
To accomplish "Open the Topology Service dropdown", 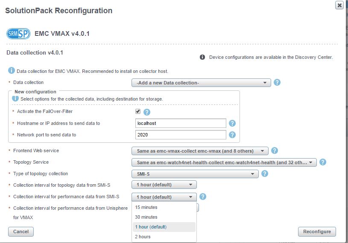I will pyautogui.click(x=224, y=162).
